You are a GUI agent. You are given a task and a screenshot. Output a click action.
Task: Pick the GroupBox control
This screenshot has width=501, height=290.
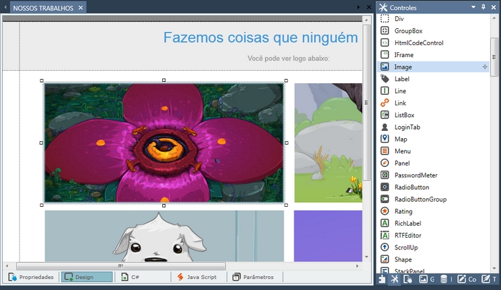click(408, 31)
